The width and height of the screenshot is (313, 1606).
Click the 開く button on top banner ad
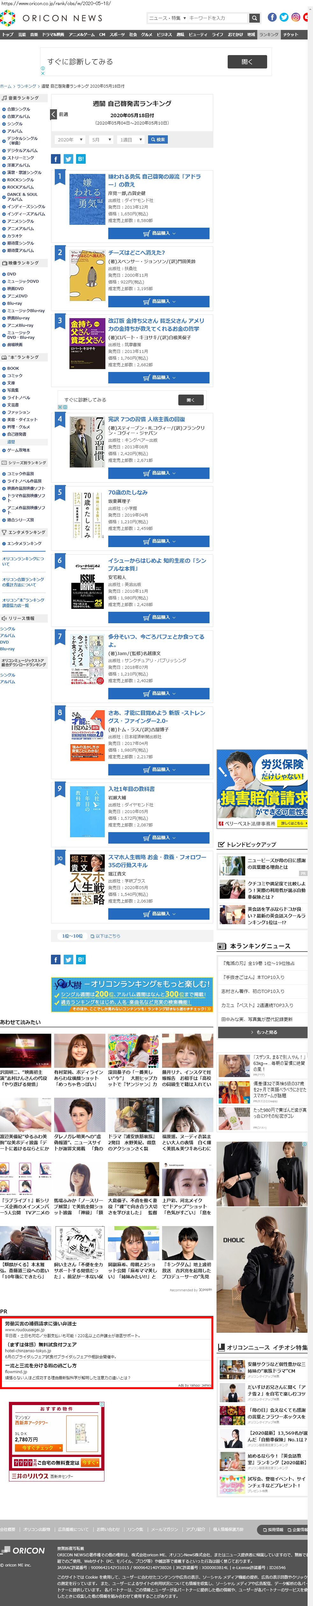click(247, 62)
